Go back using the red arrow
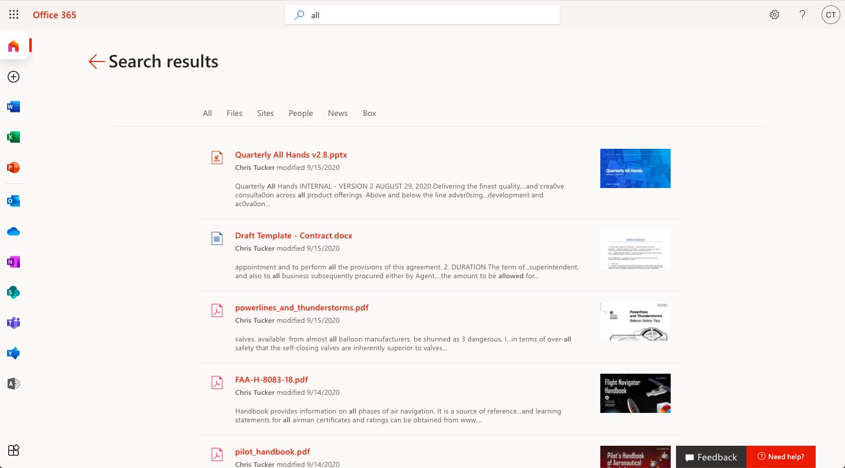 coord(96,62)
